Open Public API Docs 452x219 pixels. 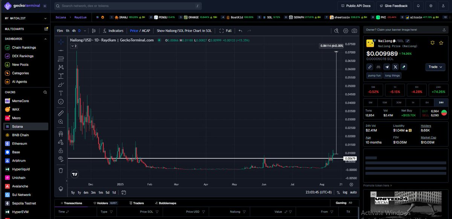pos(356,6)
